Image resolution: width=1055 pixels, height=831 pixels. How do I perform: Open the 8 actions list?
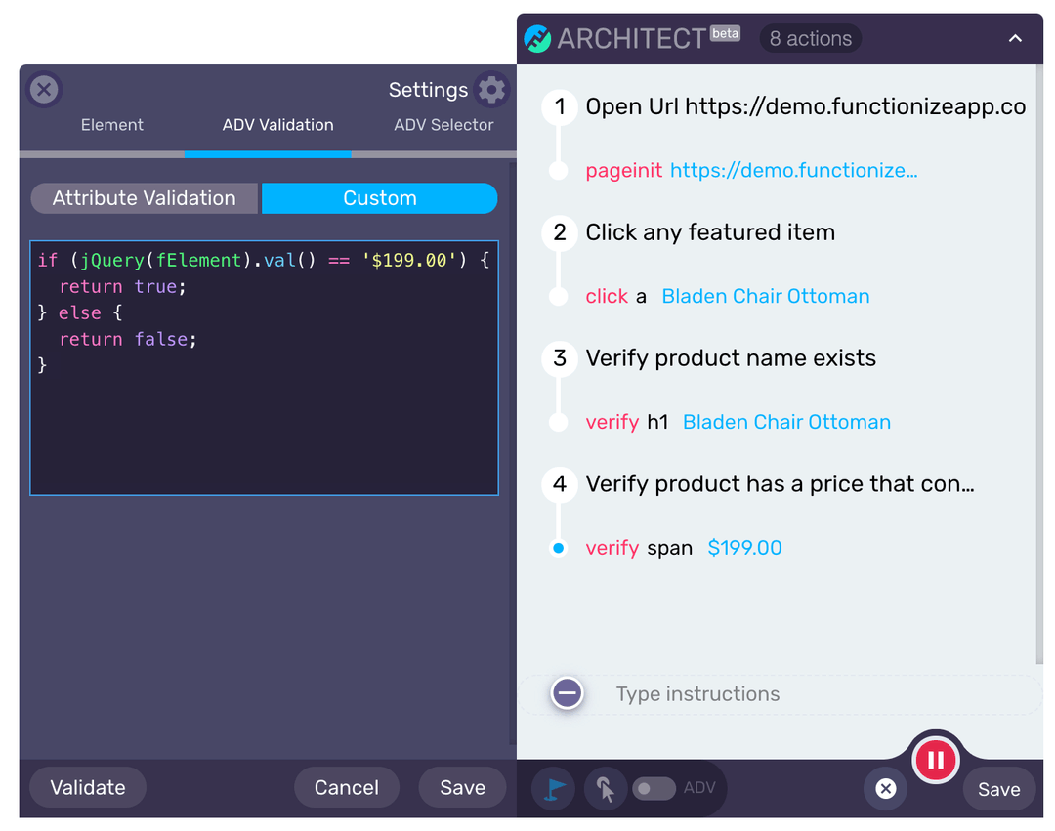[810, 38]
